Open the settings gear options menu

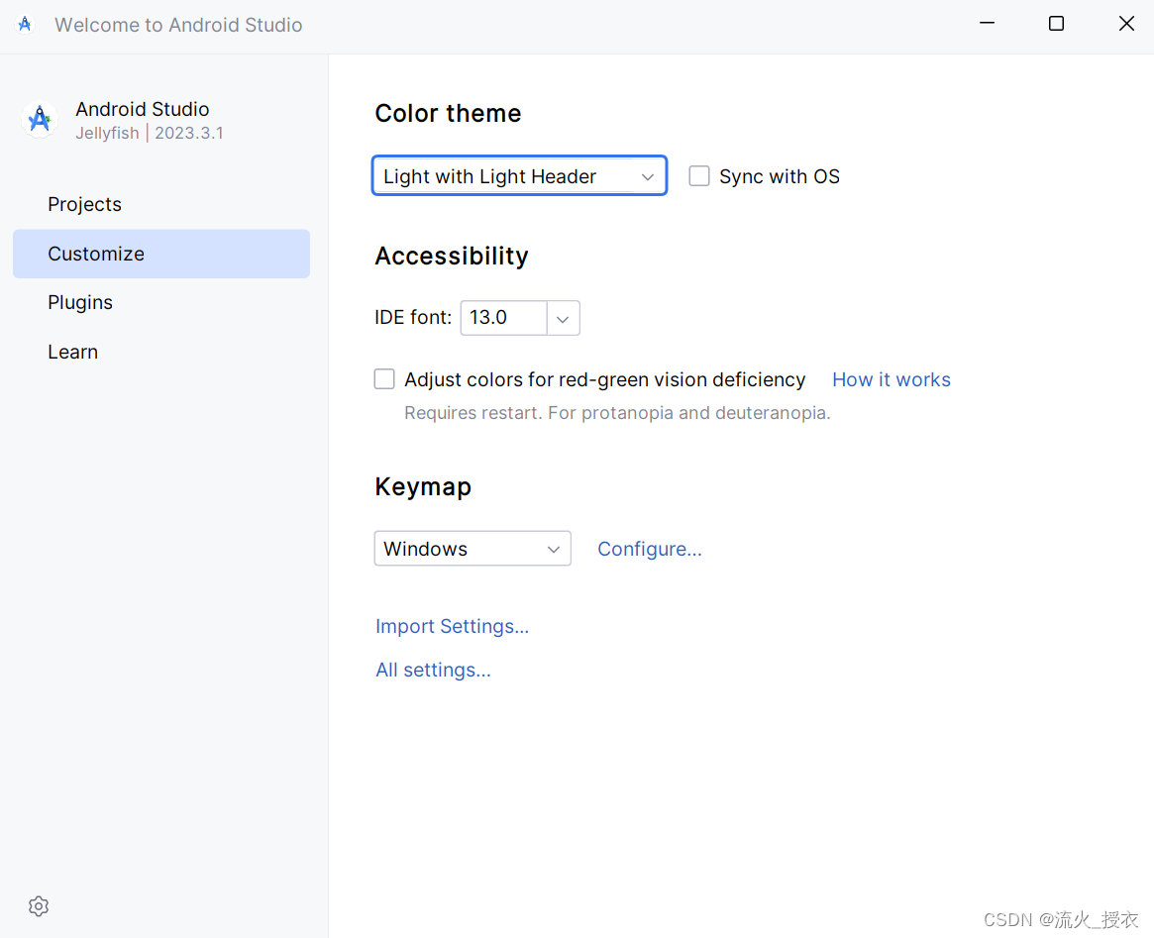(x=39, y=905)
